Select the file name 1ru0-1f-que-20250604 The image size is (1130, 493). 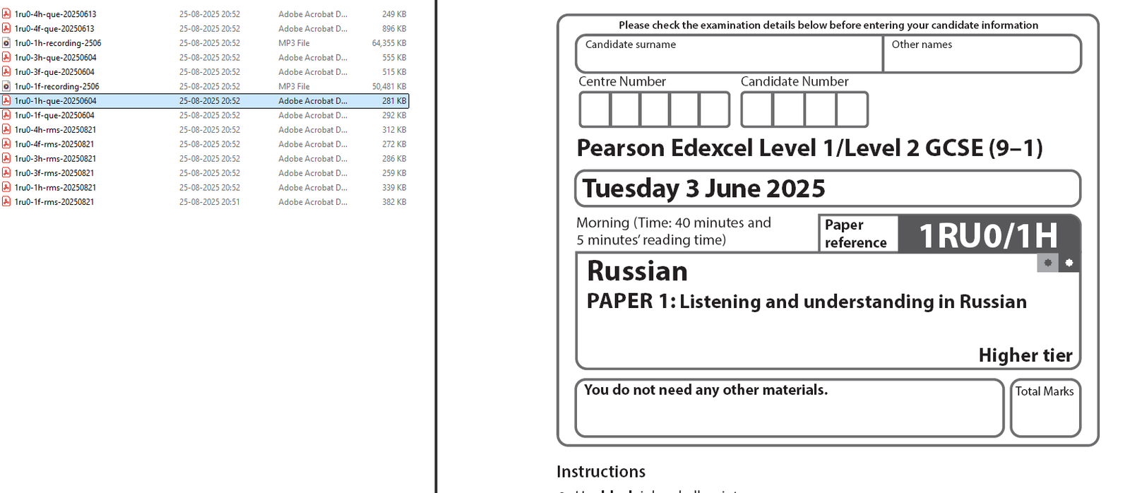tap(54, 115)
